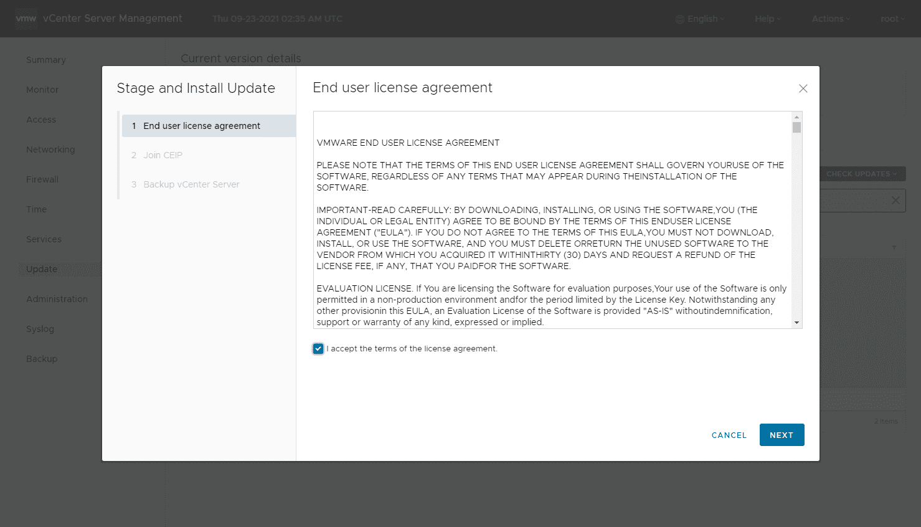The width and height of the screenshot is (921, 527).
Task: Open the Actions dropdown
Action: click(830, 19)
